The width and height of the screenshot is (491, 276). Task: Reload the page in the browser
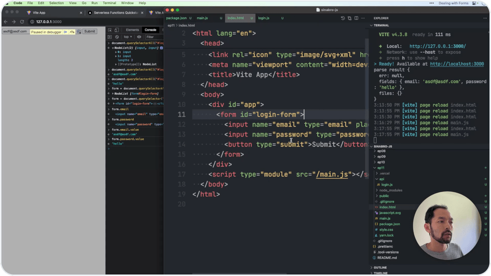(x=22, y=21)
